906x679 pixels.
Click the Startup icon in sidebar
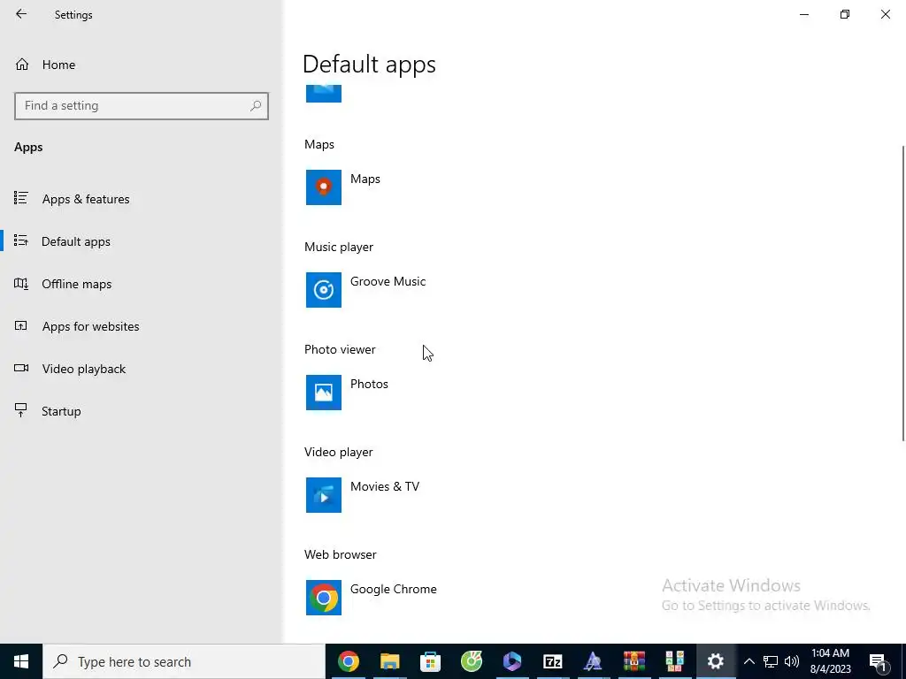pos(21,410)
